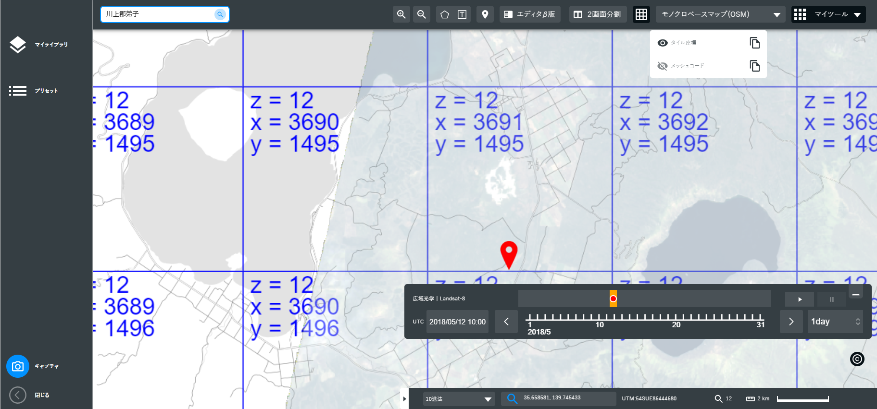Capture the map with camera button
877x409 pixels.
click(x=18, y=366)
